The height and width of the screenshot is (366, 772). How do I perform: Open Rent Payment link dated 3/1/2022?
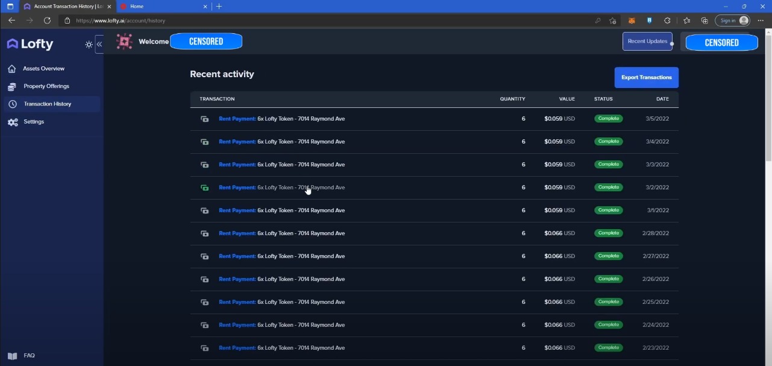click(x=237, y=210)
